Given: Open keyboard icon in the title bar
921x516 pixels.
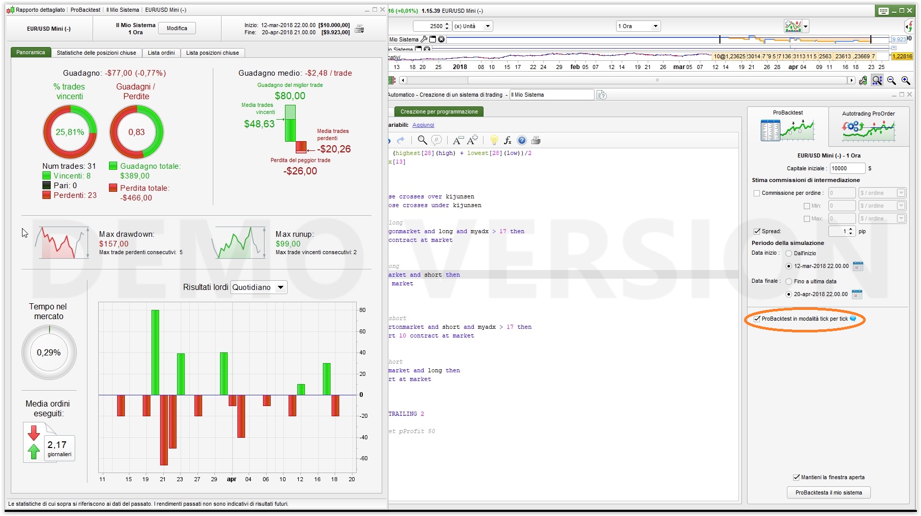Looking at the screenshot, I should click(x=884, y=11).
